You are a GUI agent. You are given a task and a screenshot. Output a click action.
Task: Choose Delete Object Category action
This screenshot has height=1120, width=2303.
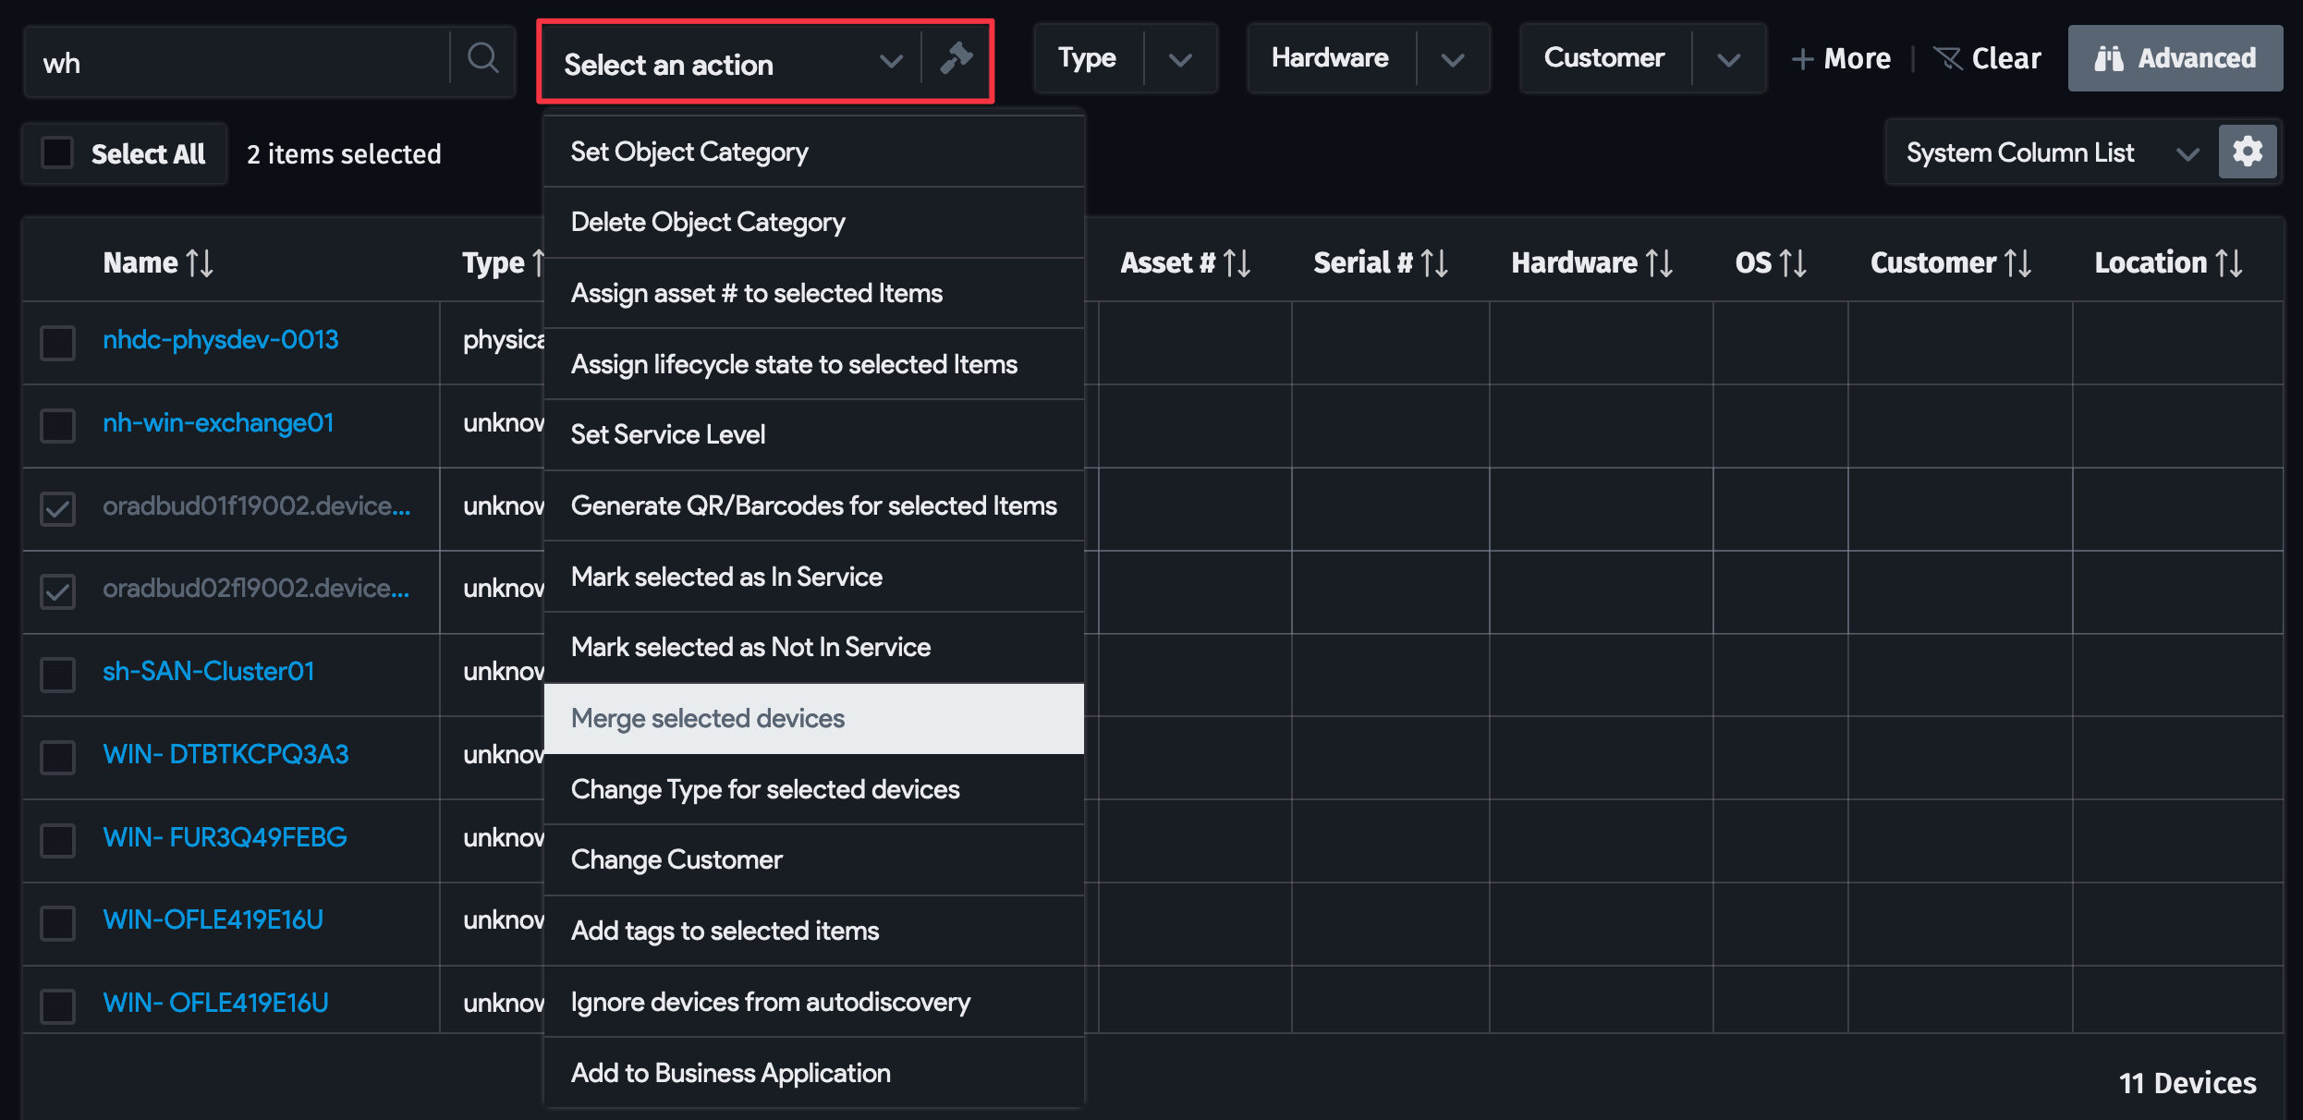813,223
